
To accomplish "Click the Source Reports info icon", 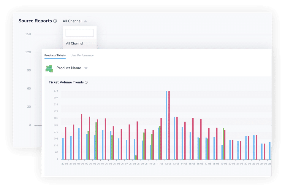I will point(55,21).
